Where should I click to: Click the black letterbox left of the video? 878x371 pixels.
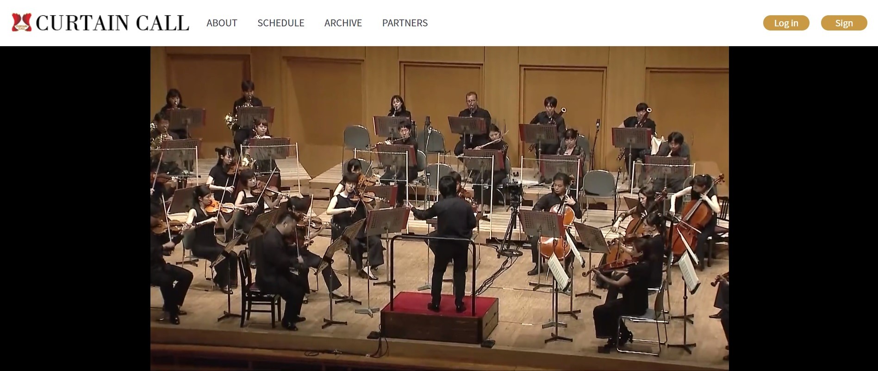click(75, 208)
